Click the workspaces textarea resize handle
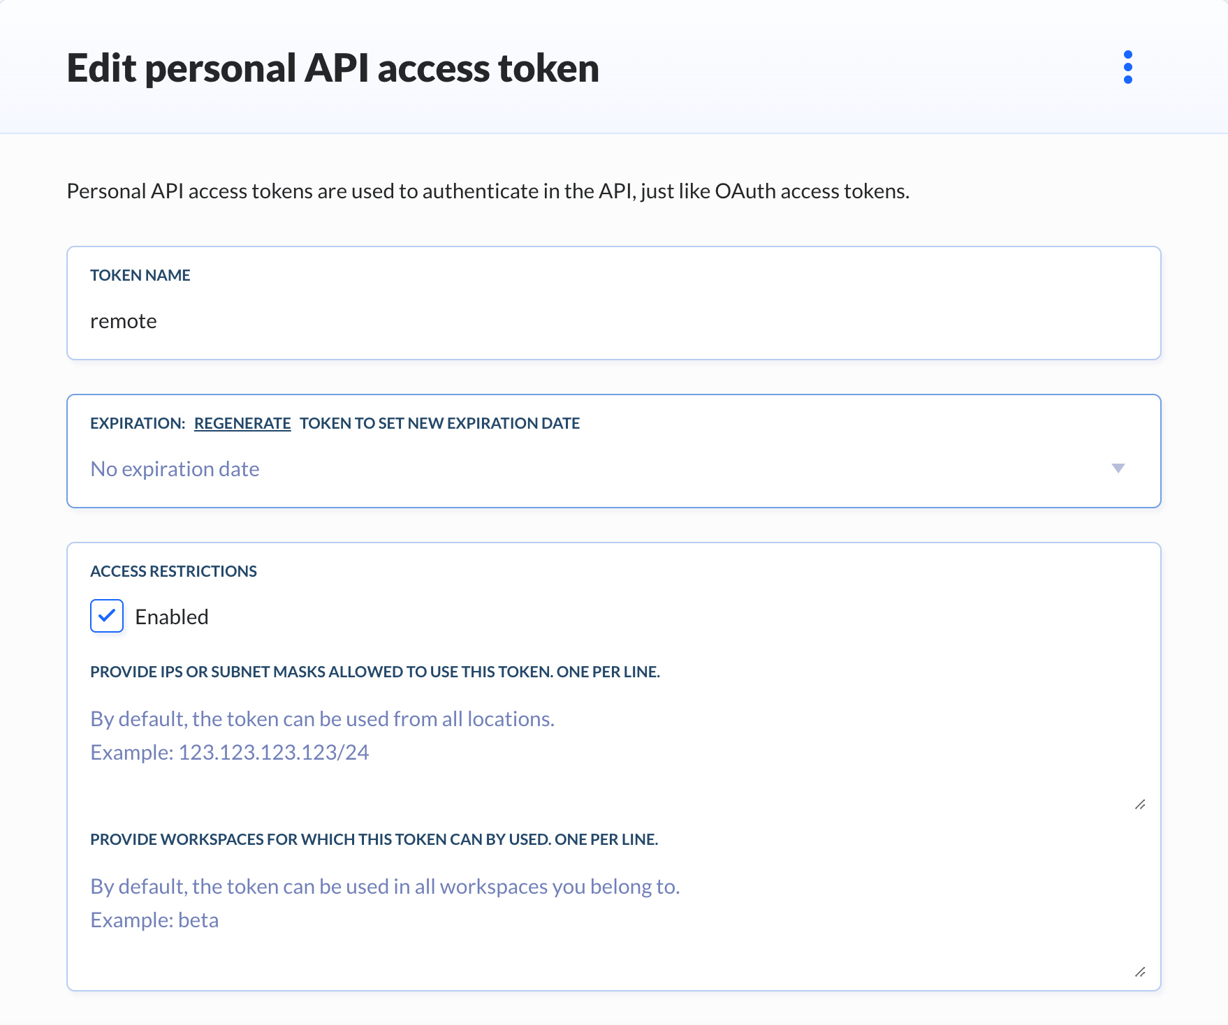 coord(1140,972)
